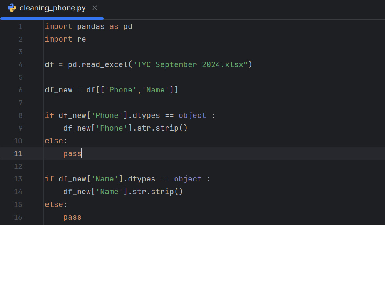The image size is (385, 289).
Task: Click 'object' keyword on line 8
Action: [192, 116]
